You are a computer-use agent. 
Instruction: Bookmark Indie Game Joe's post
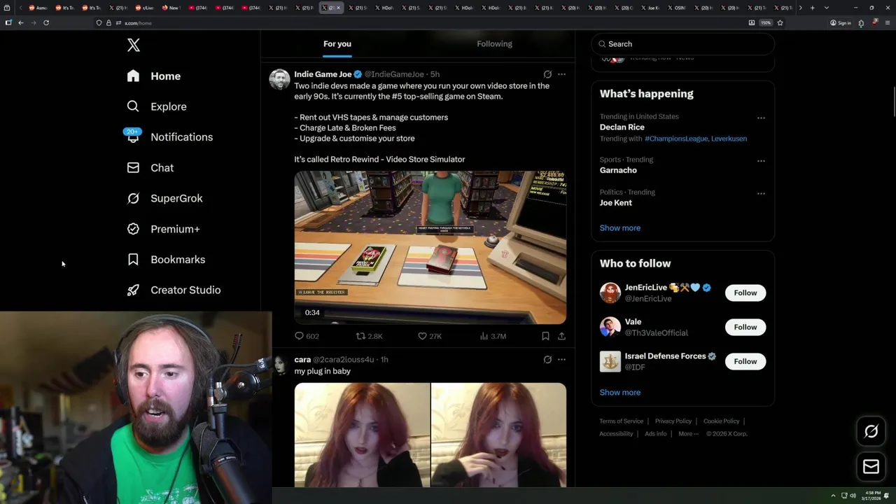click(545, 336)
